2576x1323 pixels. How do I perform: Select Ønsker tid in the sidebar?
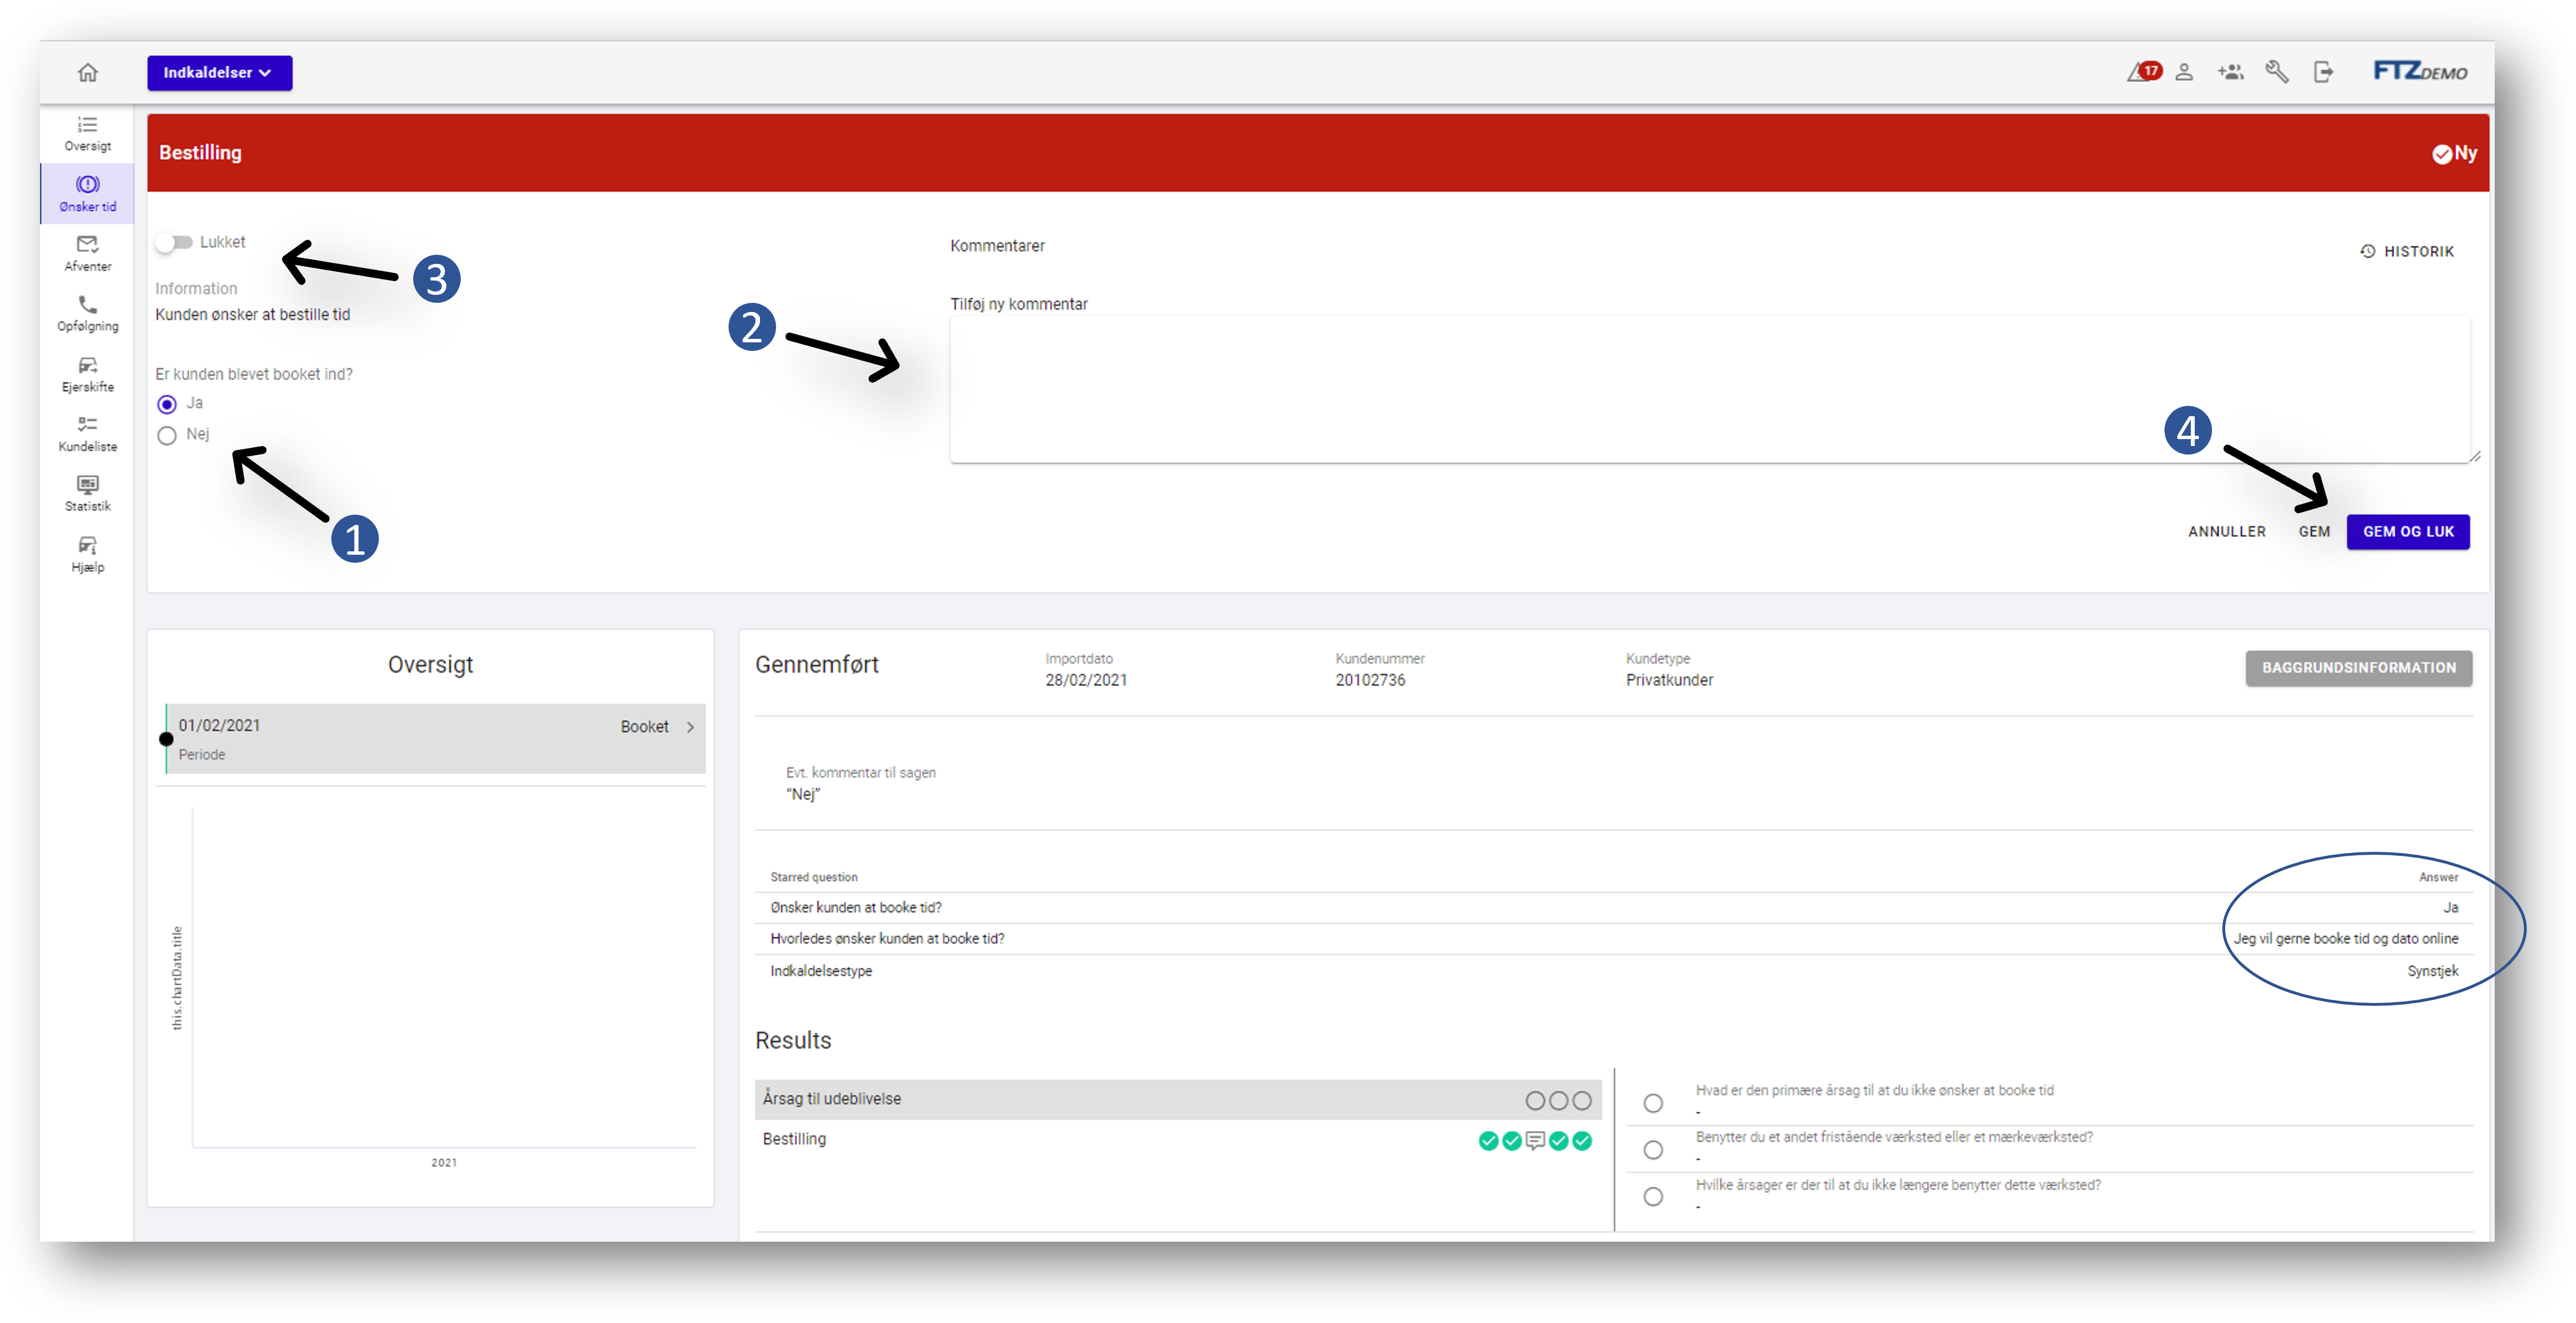click(88, 194)
